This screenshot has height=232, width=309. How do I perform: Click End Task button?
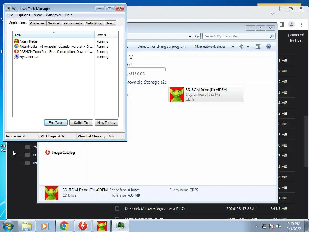[x=56, y=123]
